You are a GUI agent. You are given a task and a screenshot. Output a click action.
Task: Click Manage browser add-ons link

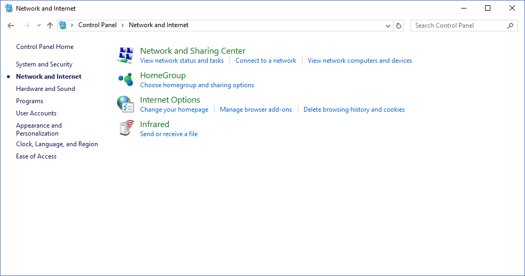[256, 110]
